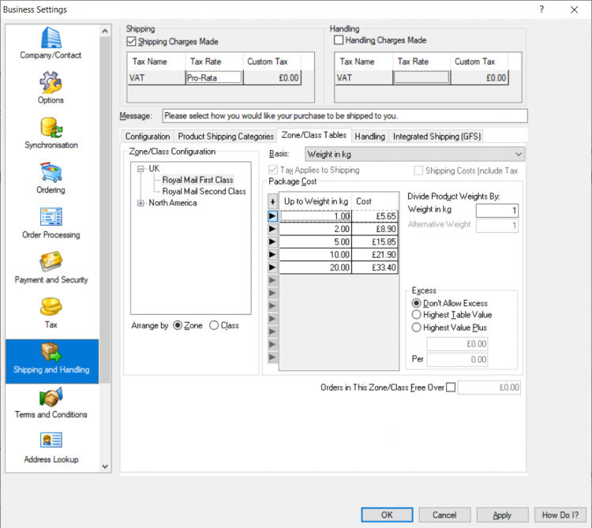Click the Ordering basket icon
Image resolution: width=592 pixels, height=528 pixels.
pos(51,172)
